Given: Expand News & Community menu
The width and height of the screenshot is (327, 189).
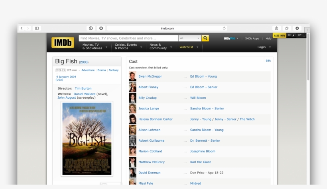Looking at the screenshot, I should coord(161,47).
